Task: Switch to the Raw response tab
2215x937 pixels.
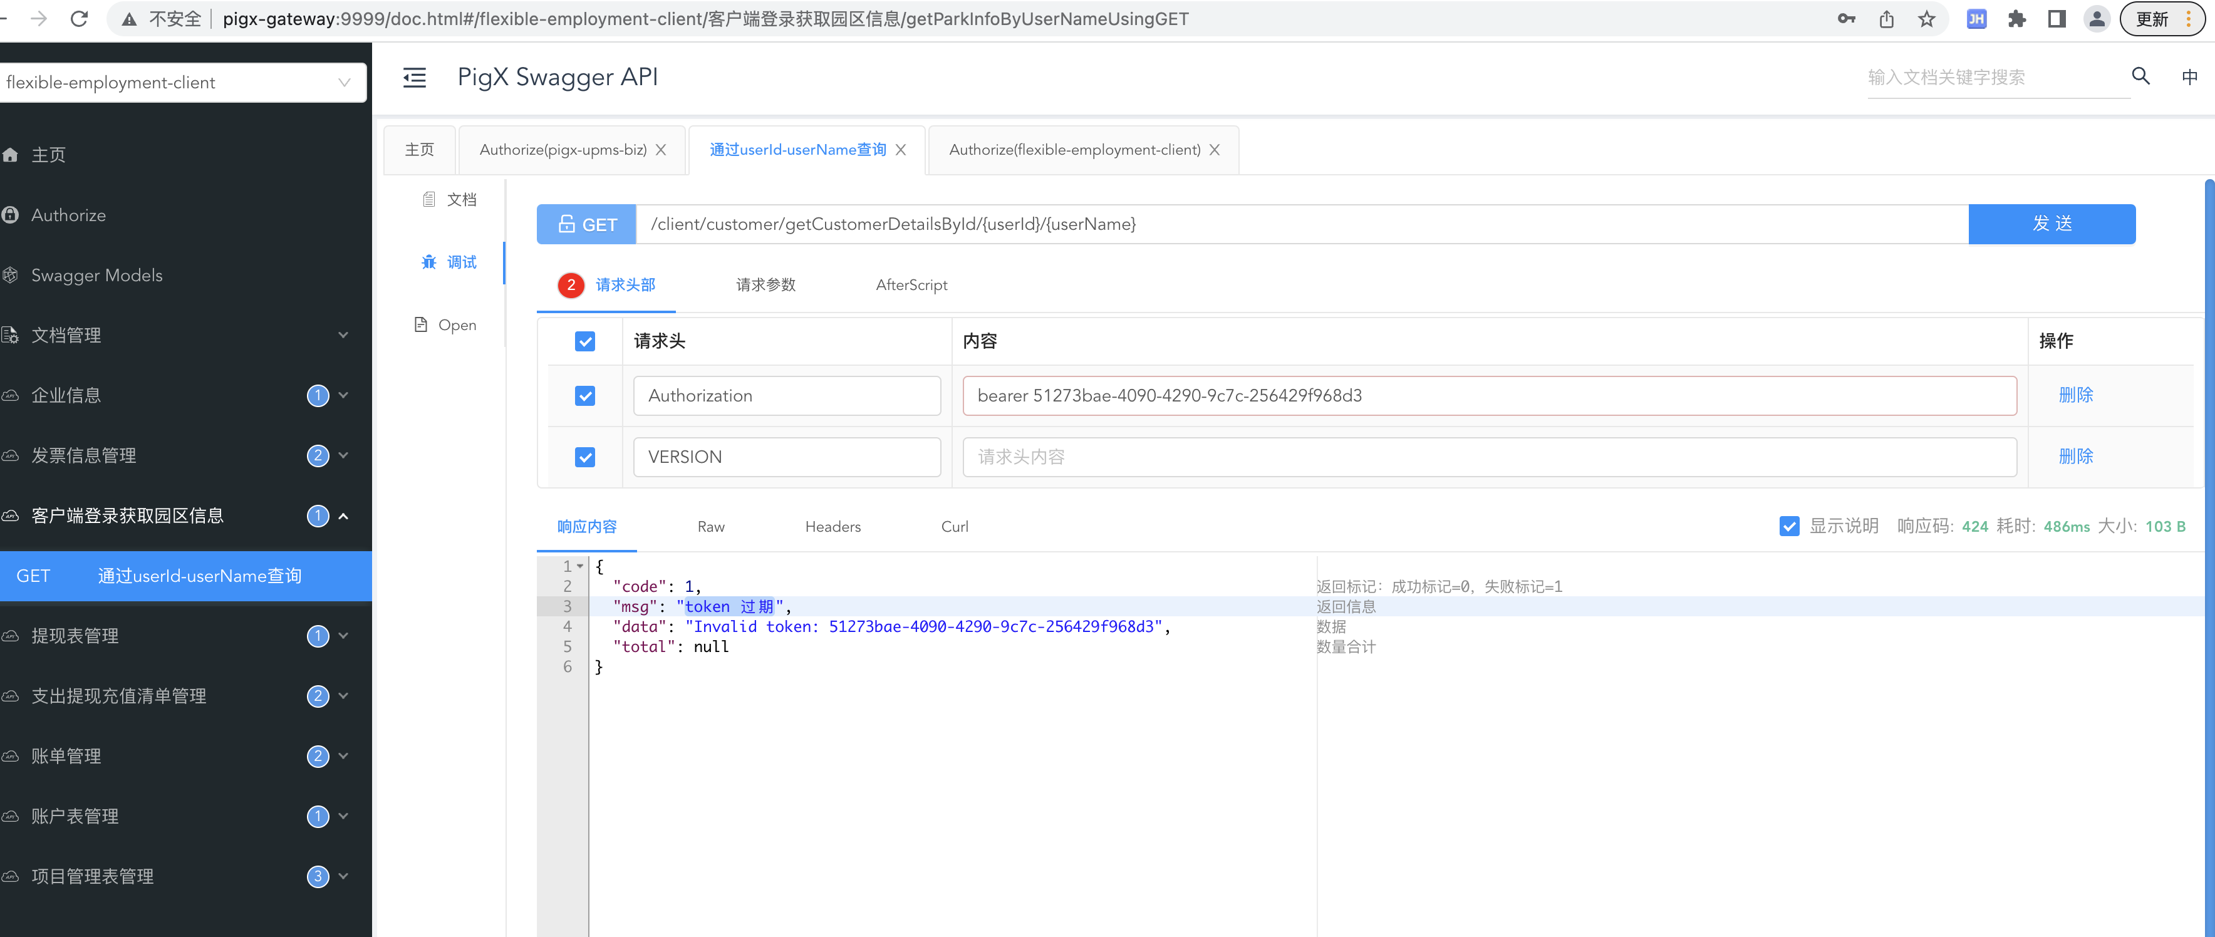Action: [x=710, y=526]
